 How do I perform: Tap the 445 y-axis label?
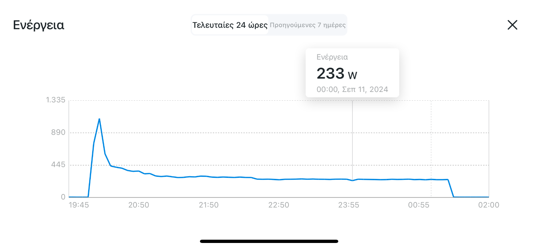[x=58, y=165]
